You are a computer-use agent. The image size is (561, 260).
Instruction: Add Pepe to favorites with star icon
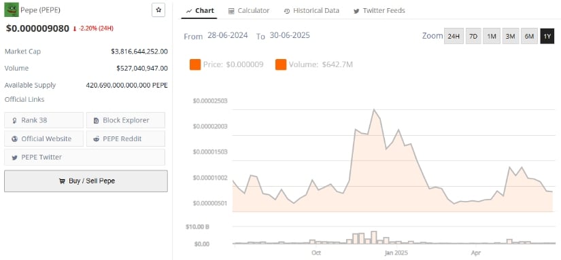158,10
